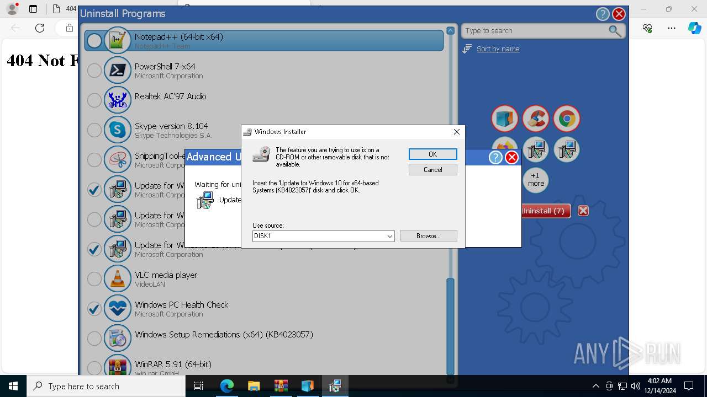This screenshot has width=707, height=397.
Task: Click the magnifier icon in the search box
Action: 615,31
